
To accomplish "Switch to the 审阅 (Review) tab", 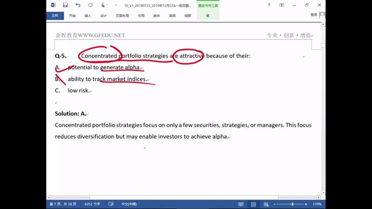I will click(x=172, y=16).
